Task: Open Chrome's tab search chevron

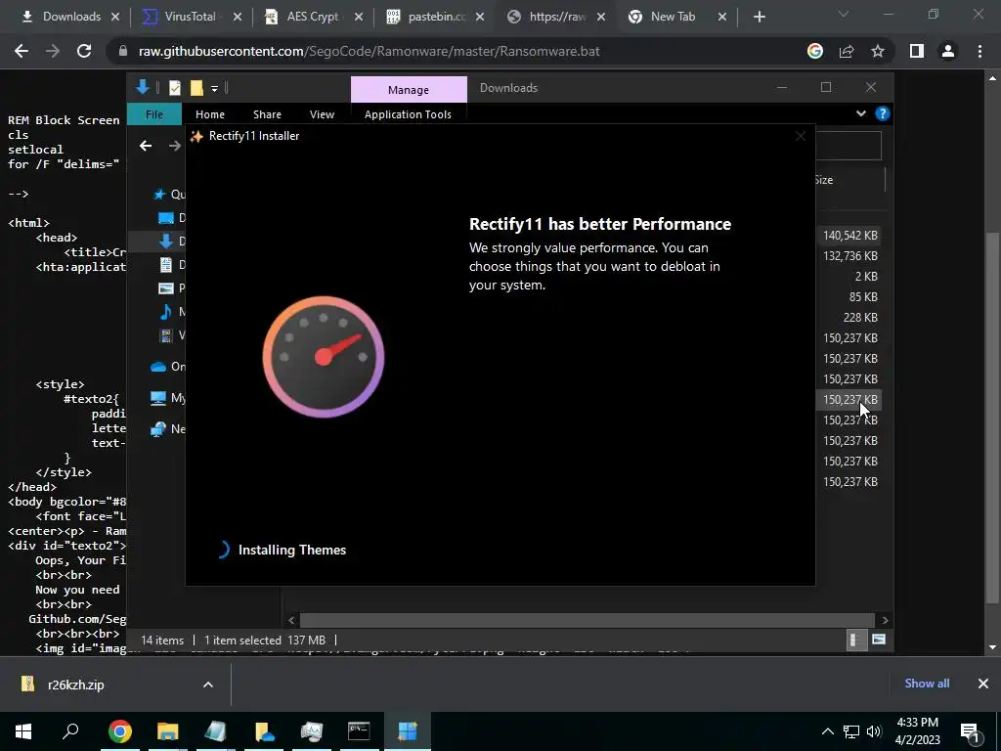Action: 844,14
